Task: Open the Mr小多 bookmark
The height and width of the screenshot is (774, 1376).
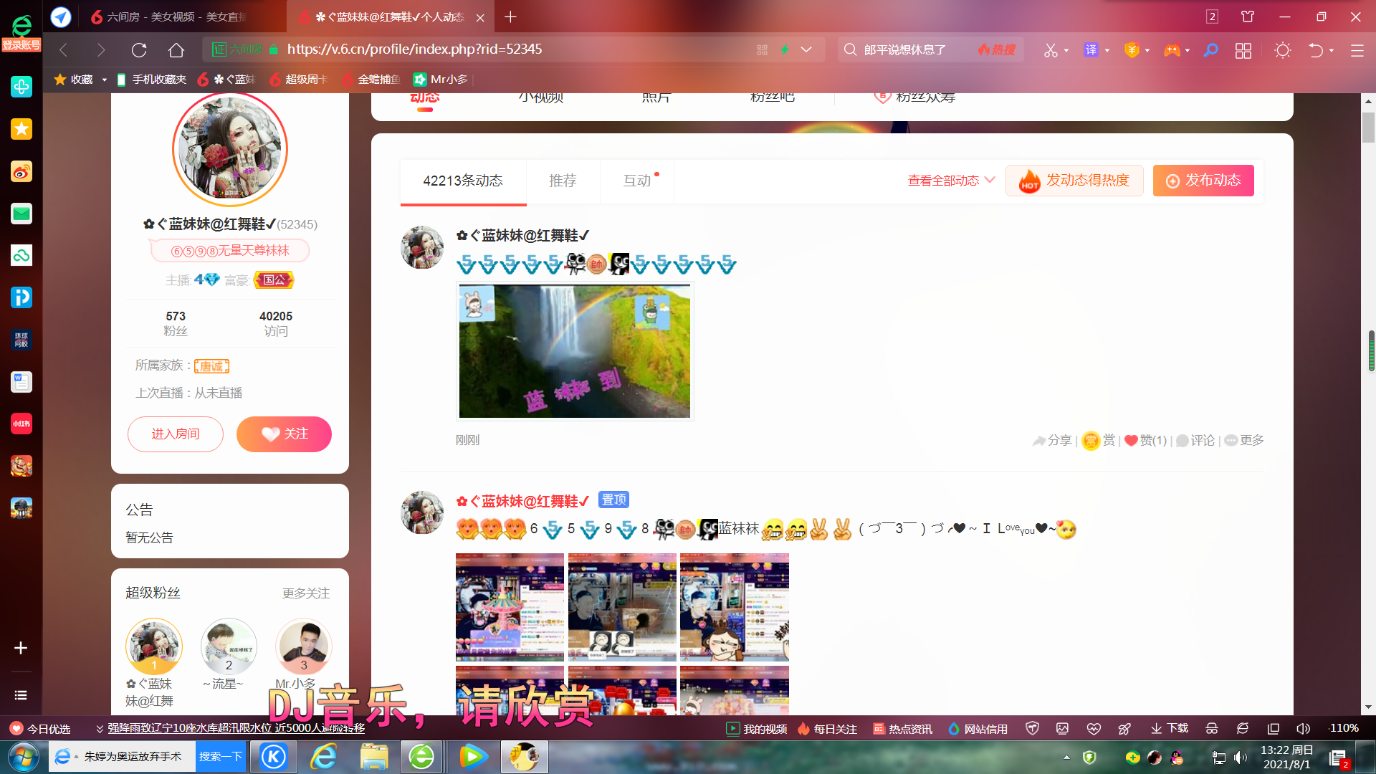Action: (441, 80)
